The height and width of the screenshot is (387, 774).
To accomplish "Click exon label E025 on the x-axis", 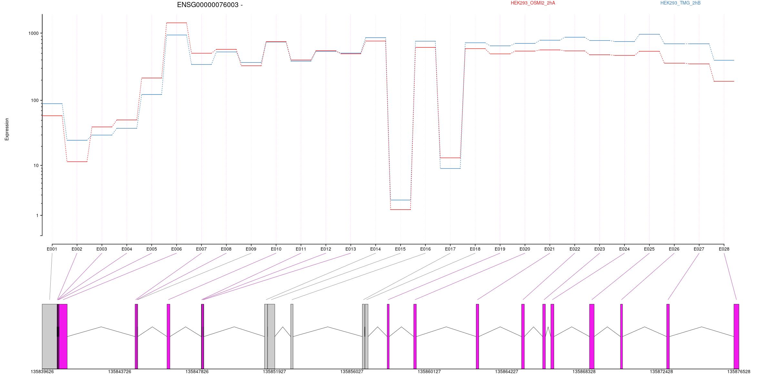I will [x=649, y=249].
